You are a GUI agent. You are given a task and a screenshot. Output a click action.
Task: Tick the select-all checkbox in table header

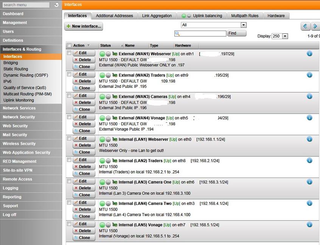69,45
